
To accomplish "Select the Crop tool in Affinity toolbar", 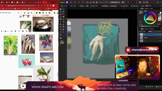I will point(63,12).
